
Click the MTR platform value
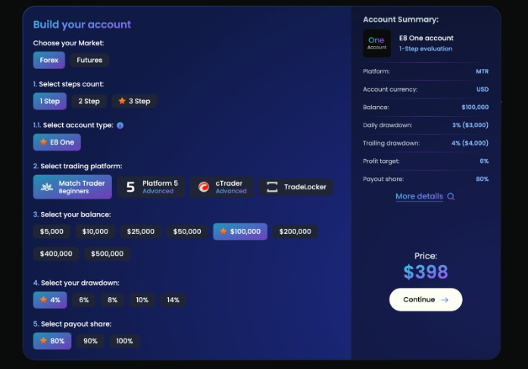tap(483, 71)
